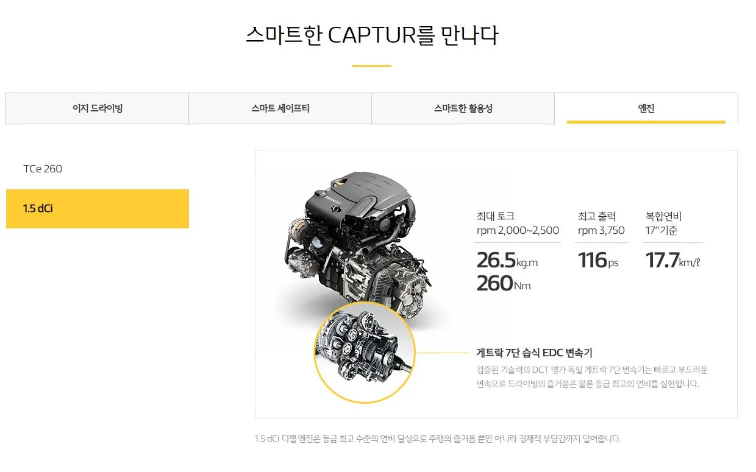Click the circular EDC gearbox image
Image resolution: width=756 pixels, height=472 pixels.
pos(365,353)
